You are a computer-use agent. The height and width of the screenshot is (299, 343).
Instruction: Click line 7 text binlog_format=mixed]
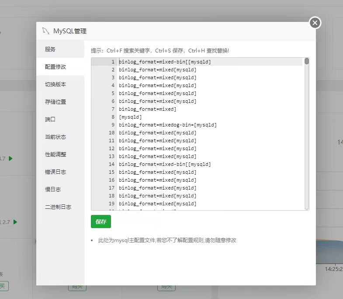(x=147, y=109)
